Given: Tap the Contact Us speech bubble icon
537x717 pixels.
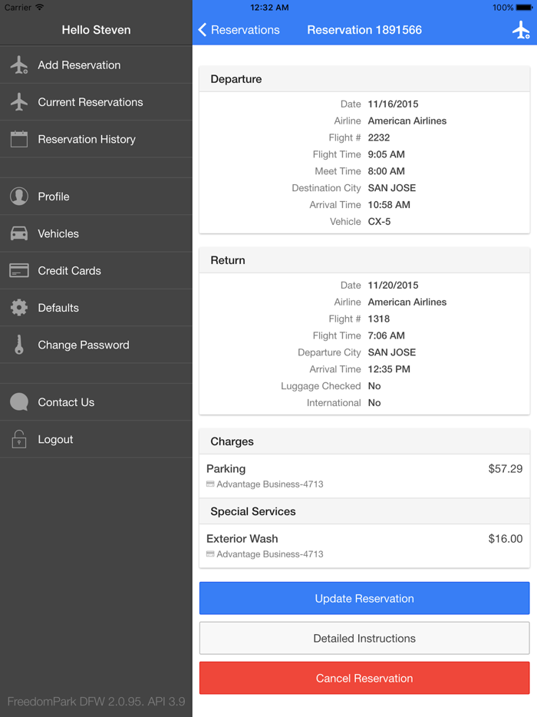Looking at the screenshot, I should pos(19,402).
